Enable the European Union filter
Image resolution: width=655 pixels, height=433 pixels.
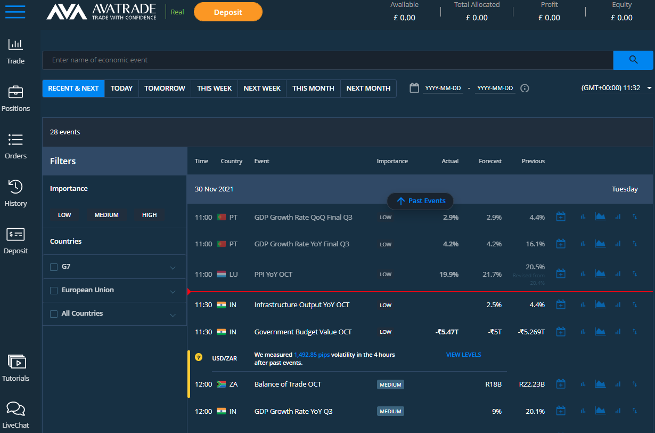pyautogui.click(x=54, y=290)
